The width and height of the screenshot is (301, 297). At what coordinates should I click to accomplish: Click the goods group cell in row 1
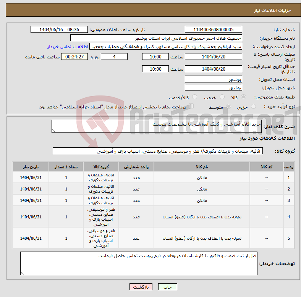coord(101,178)
